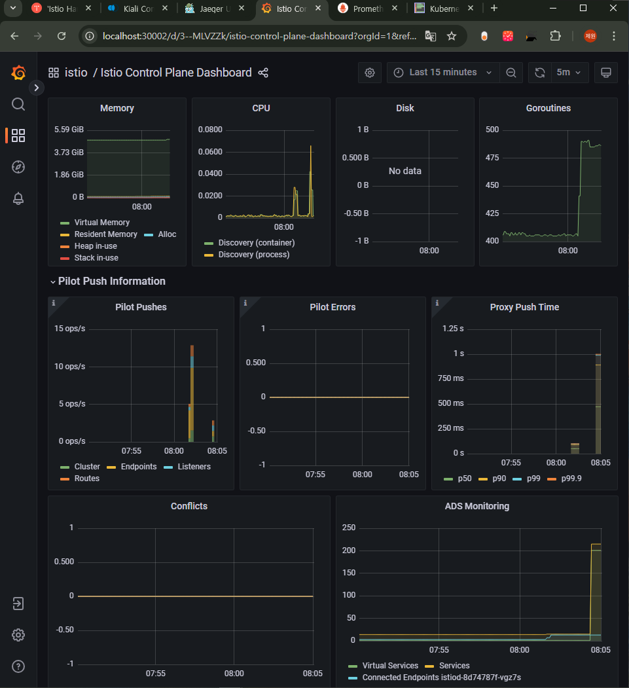Toggle the Stack in-use legend series
The image size is (629, 688).
96,258
